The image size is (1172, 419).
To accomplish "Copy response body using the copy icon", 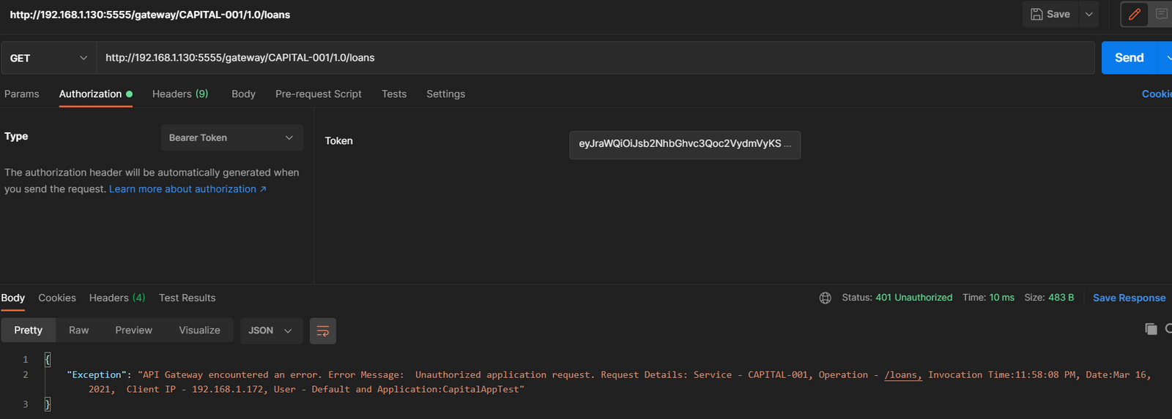I will pos(1151,329).
